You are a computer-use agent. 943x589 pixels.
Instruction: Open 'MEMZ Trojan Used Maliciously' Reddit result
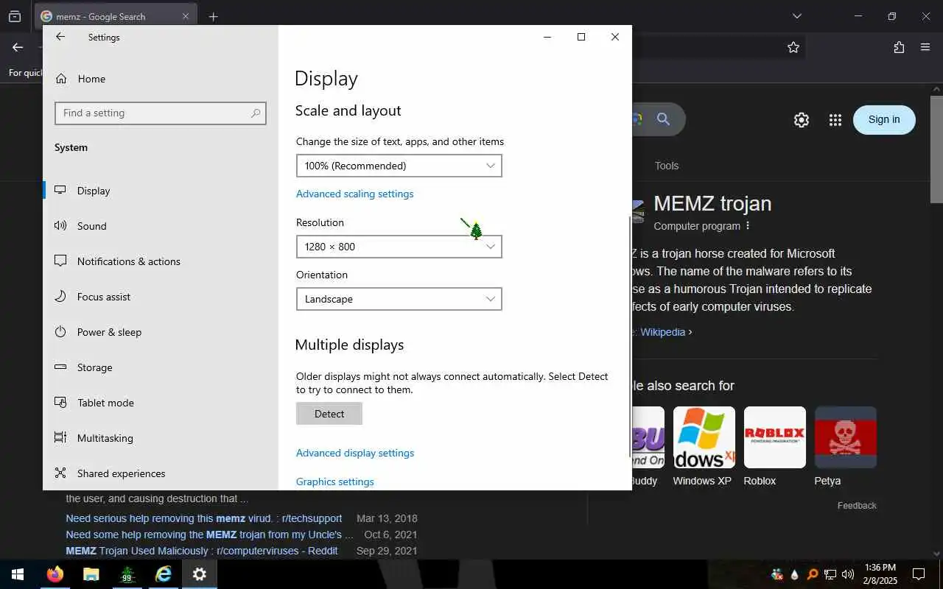tap(202, 551)
